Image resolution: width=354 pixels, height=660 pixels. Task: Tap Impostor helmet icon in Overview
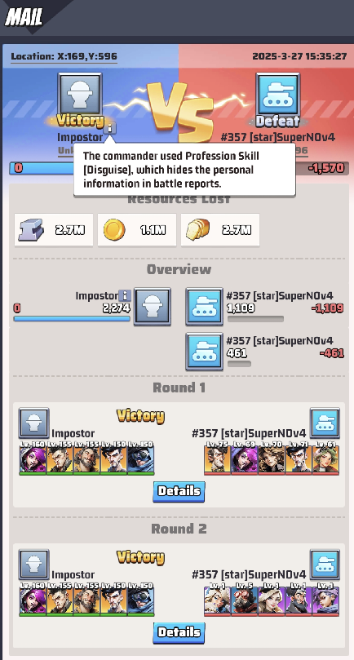coord(153,307)
